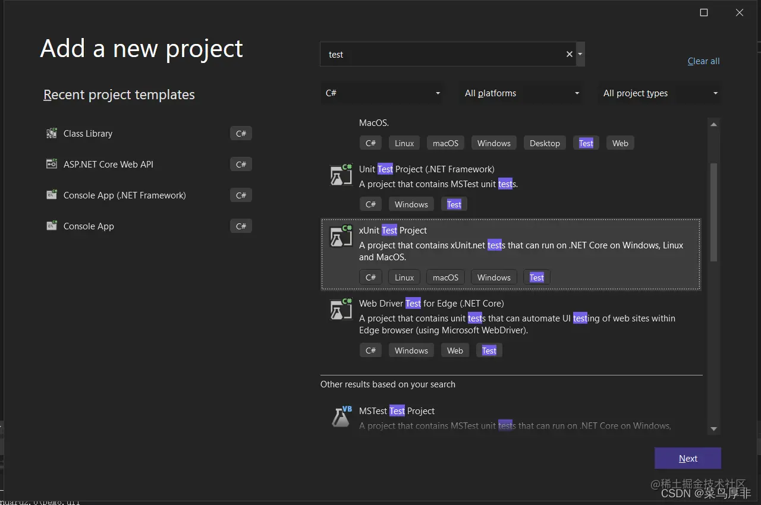Select the Web Driver Test for Edge icon
Image resolution: width=761 pixels, height=505 pixels.
(x=341, y=310)
